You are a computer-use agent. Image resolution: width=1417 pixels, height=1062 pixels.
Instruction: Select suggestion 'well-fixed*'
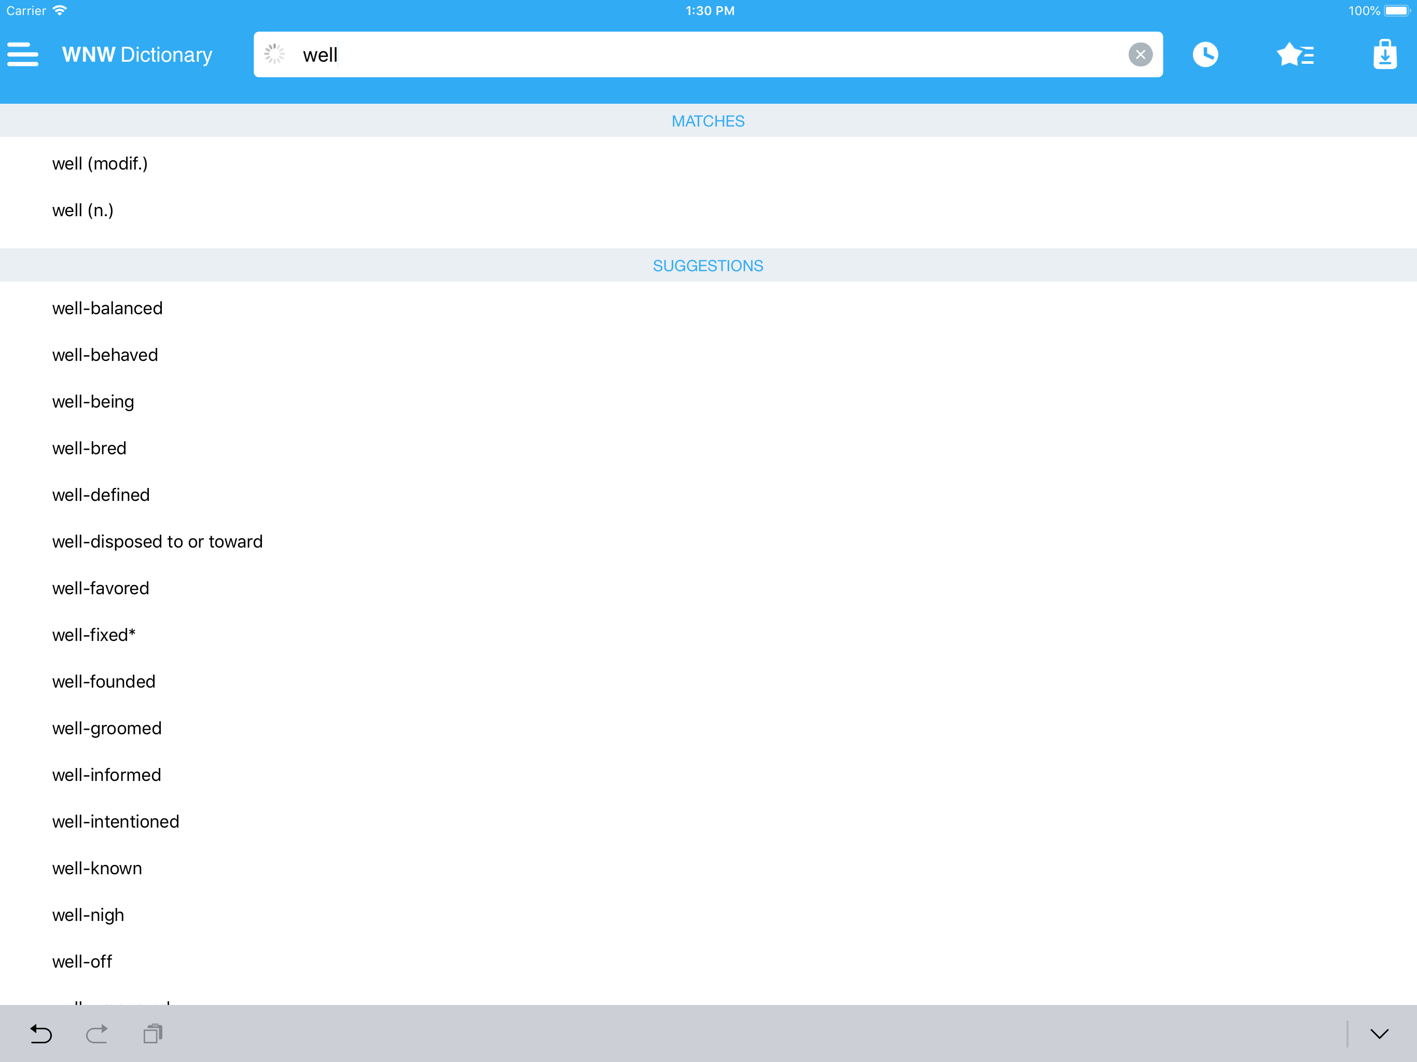click(709, 635)
